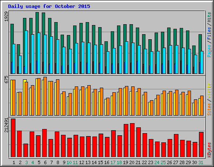Click the red KBytes bar for day 31

click(201, 144)
